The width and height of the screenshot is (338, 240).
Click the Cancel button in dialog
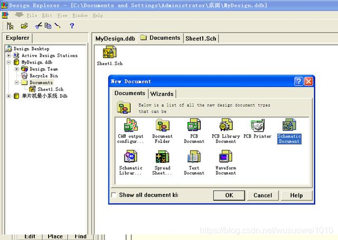(x=263, y=195)
